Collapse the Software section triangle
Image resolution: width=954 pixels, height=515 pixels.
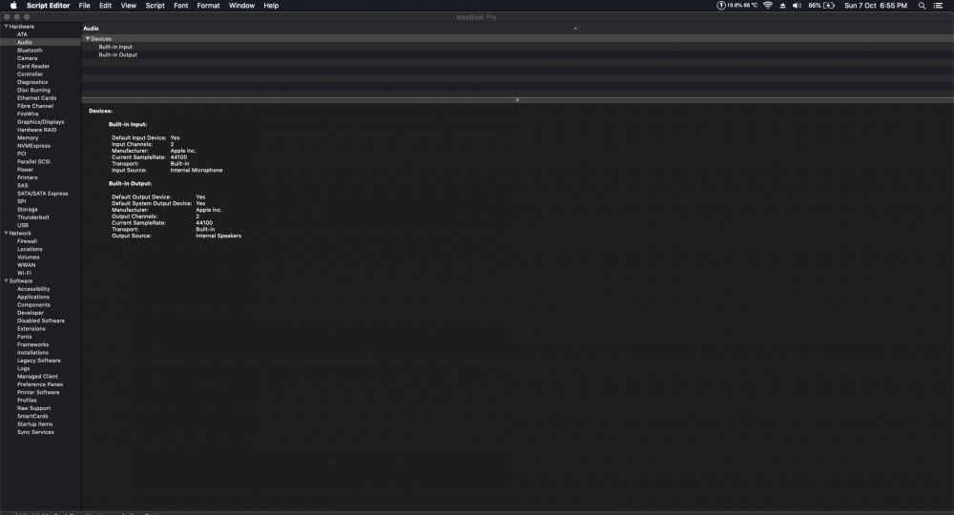[x=6, y=281]
